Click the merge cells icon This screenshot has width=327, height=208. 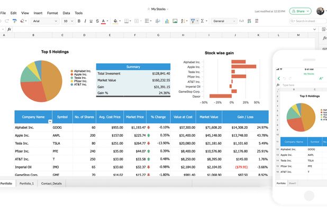point(137,21)
